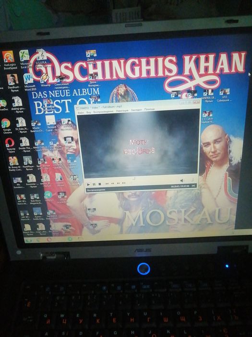Launch Google Chrome from the desktop
The height and width of the screenshot is (337, 252).
[6, 126]
